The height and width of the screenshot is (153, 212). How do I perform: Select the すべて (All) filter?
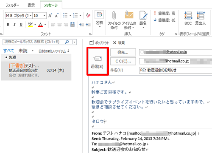(9, 51)
